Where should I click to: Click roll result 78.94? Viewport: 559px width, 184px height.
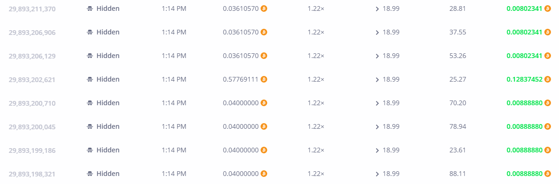pyautogui.click(x=458, y=127)
